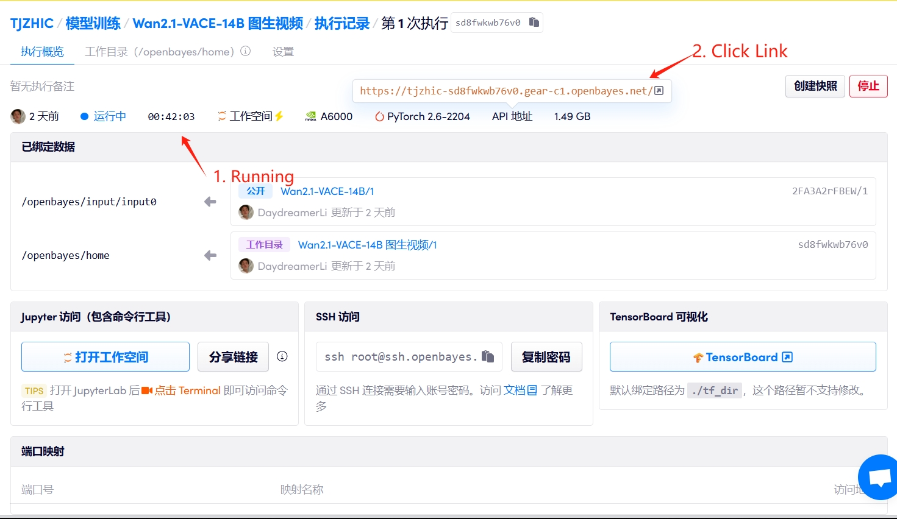Open the external link icon after the API URL
The height and width of the screenshot is (519, 897).
pos(659,91)
